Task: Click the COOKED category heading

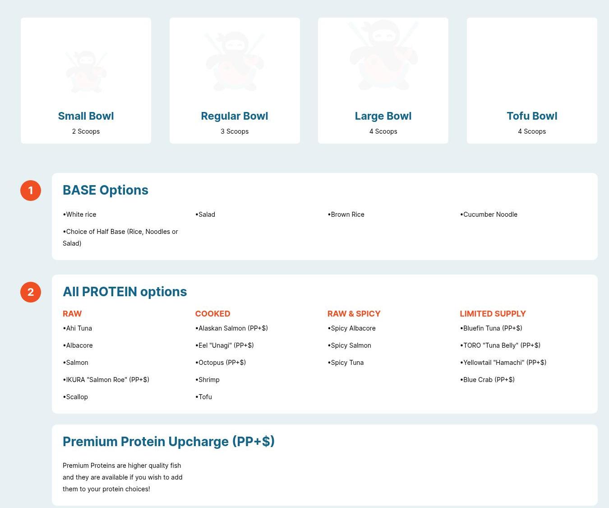Action: click(212, 314)
